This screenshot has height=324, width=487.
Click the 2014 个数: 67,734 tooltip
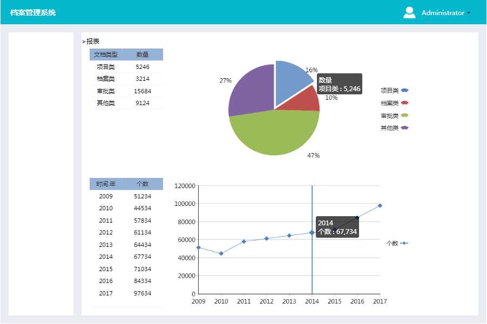click(337, 227)
